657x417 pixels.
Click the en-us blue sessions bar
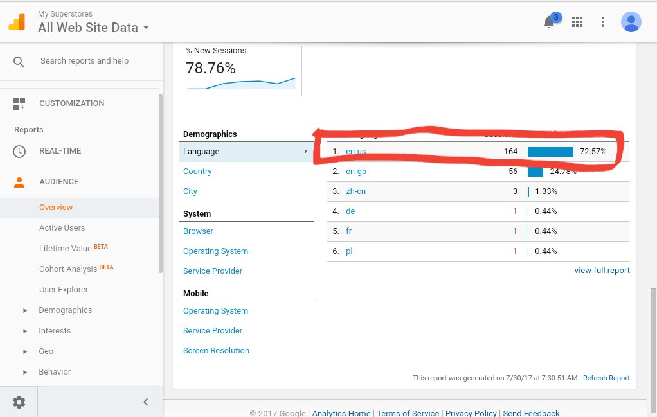click(x=550, y=152)
